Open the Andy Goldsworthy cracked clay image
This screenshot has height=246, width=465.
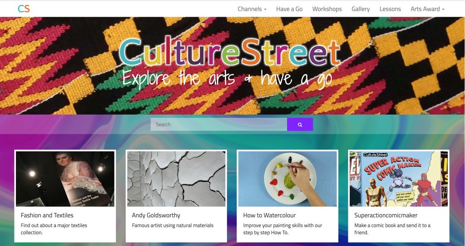tap(176, 179)
